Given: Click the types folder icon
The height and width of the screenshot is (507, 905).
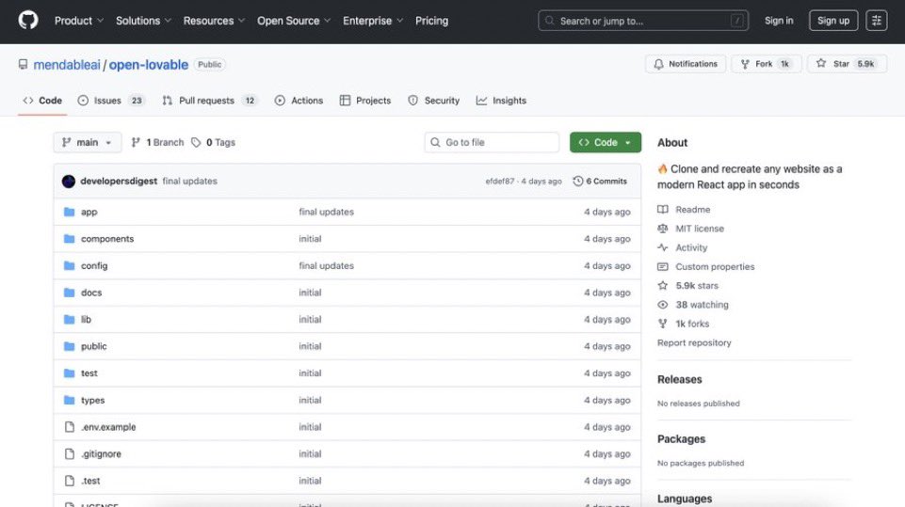Looking at the screenshot, I should coord(70,401).
